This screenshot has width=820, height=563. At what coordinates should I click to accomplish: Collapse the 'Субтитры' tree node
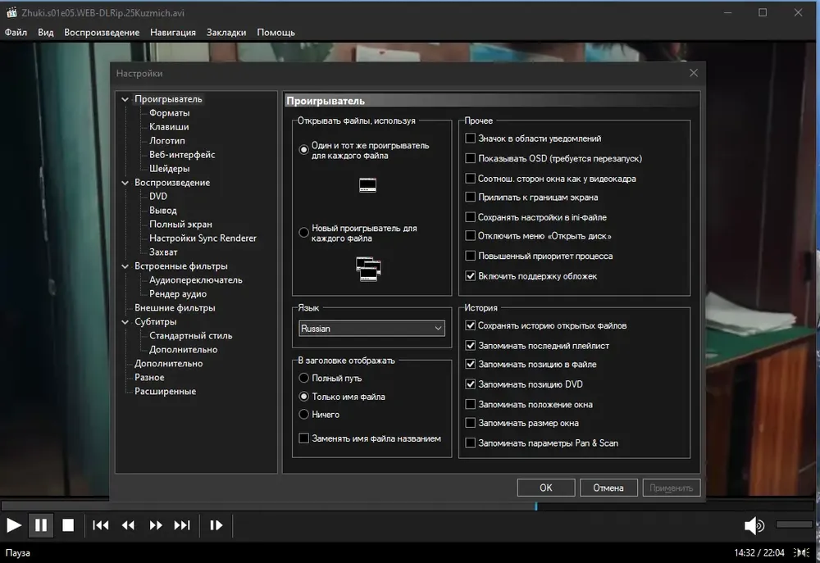point(125,322)
